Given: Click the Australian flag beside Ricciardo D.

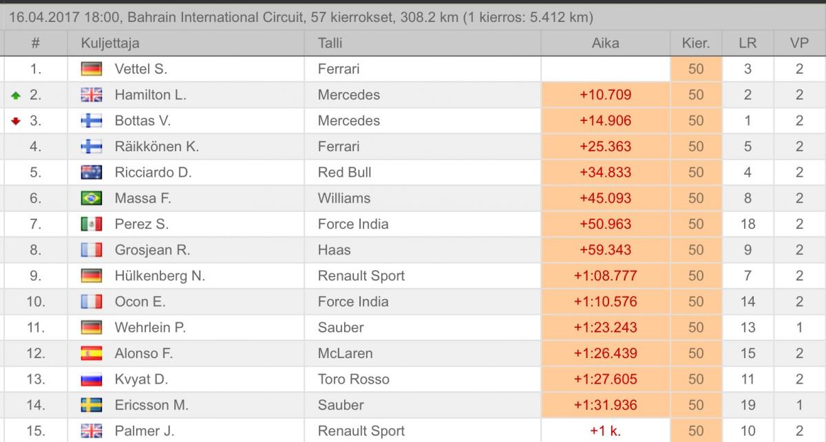Looking at the screenshot, I should pyautogui.click(x=91, y=173).
